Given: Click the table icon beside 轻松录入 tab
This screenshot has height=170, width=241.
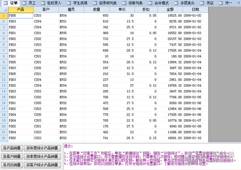Looking at the screenshot, I should [x=43, y=3].
